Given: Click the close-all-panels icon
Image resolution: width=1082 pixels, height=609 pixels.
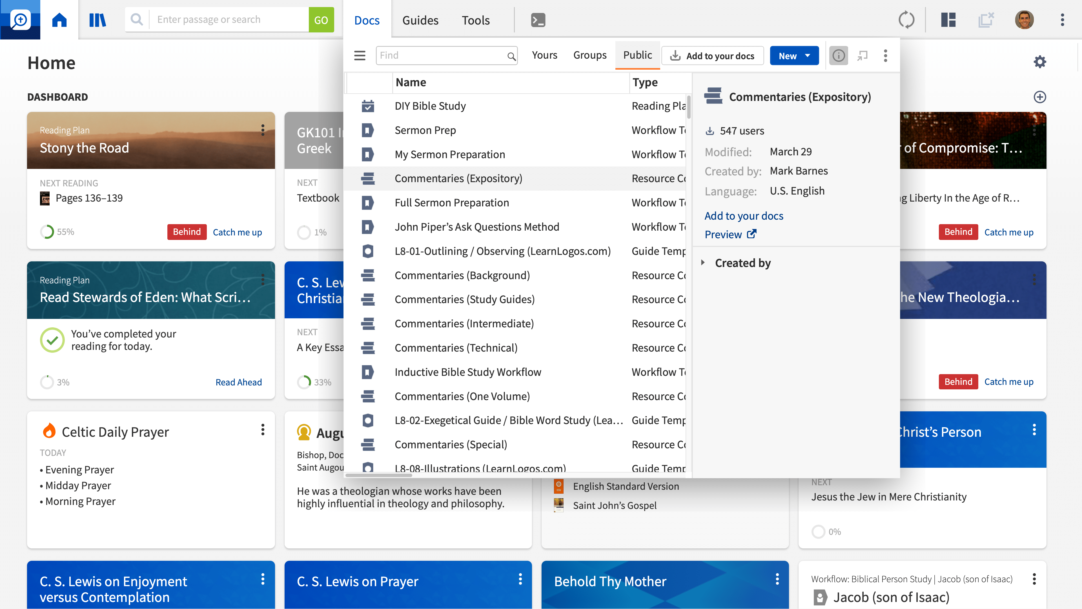Looking at the screenshot, I should (986, 20).
